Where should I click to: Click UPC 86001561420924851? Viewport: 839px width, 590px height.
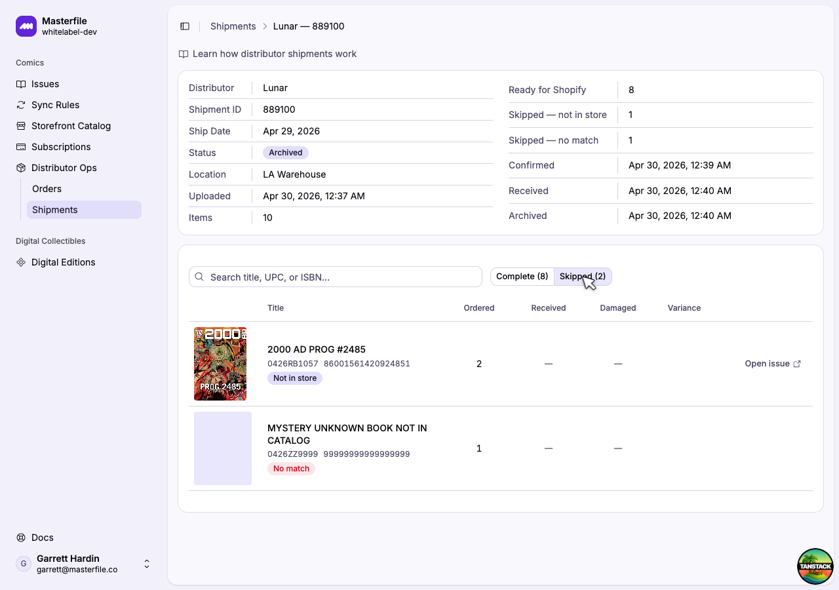tap(367, 364)
